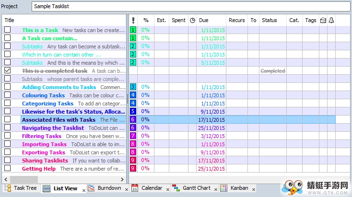352x197 pixels.
Task: Click priority 9 swatch of Getting Help
Action: pyautogui.click(x=133, y=168)
